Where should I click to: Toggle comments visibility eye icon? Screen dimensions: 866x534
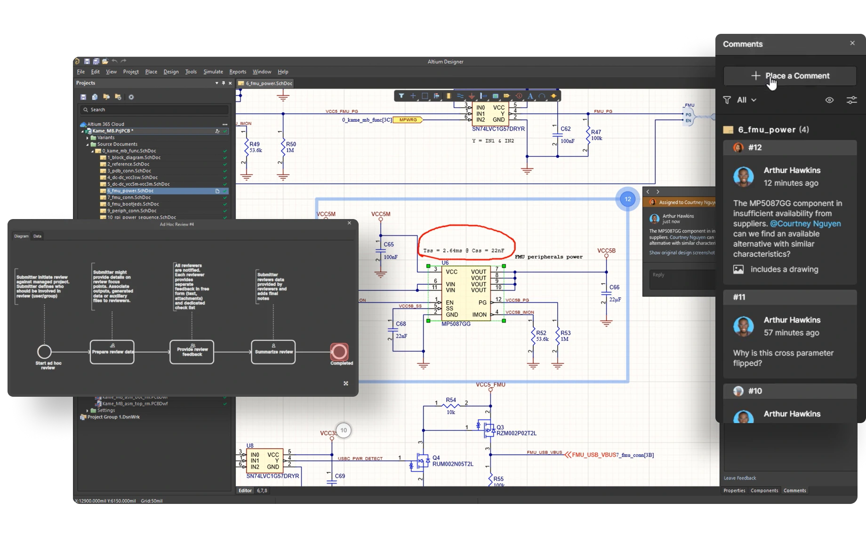[829, 100]
